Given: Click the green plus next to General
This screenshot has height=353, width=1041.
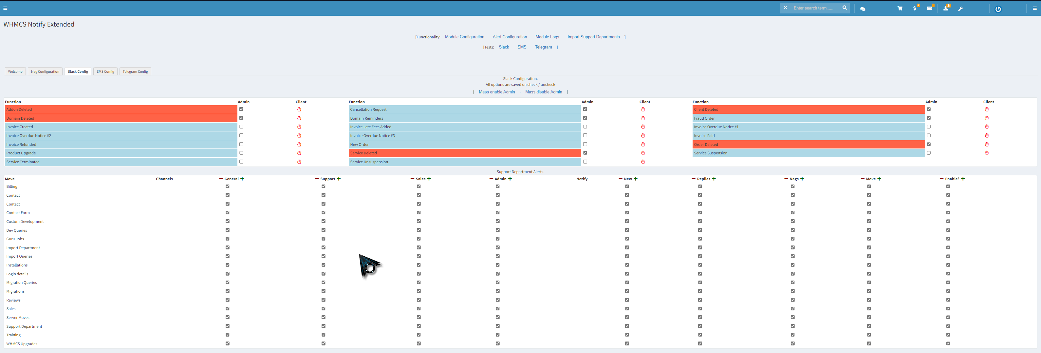Looking at the screenshot, I should (x=242, y=179).
